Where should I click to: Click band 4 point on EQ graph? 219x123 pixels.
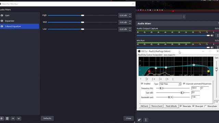[194, 65]
